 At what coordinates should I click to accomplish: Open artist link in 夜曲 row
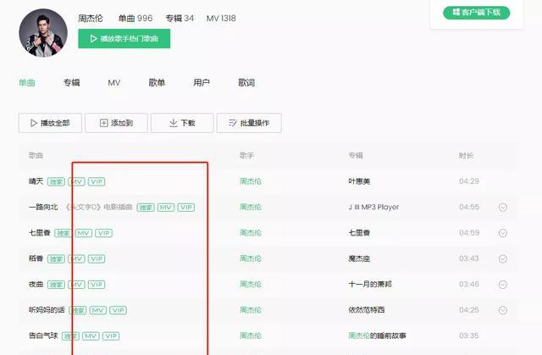[251, 284]
